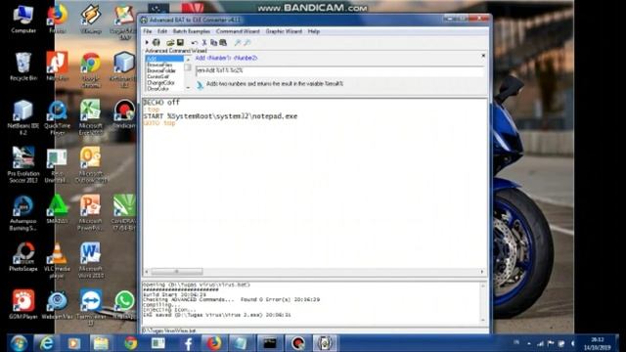Screen dimensions: 626x352
Task: Open the WhatsApp desktop shortcut
Action: tap(124, 305)
